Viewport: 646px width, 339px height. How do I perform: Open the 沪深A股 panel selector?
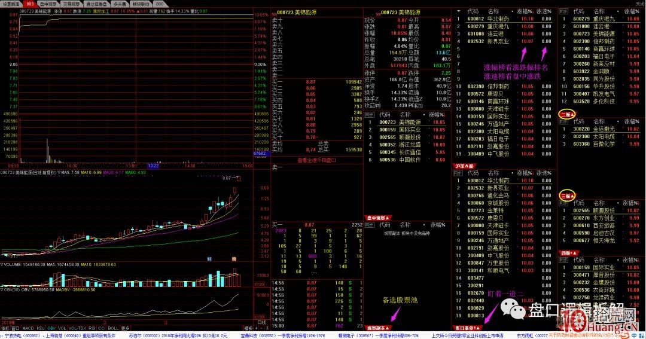(464, 166)
